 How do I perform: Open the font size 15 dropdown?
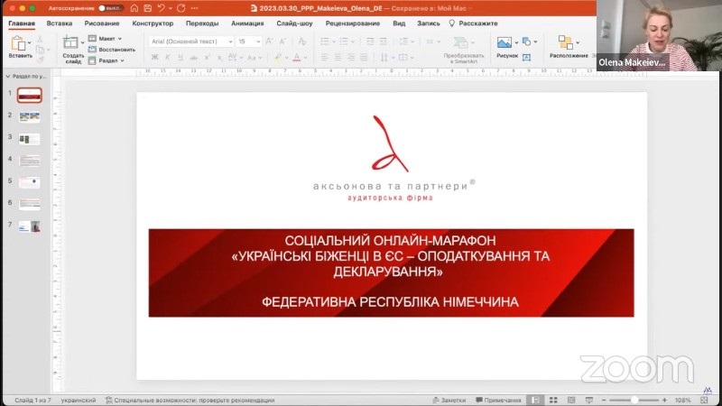coord(249,42)
